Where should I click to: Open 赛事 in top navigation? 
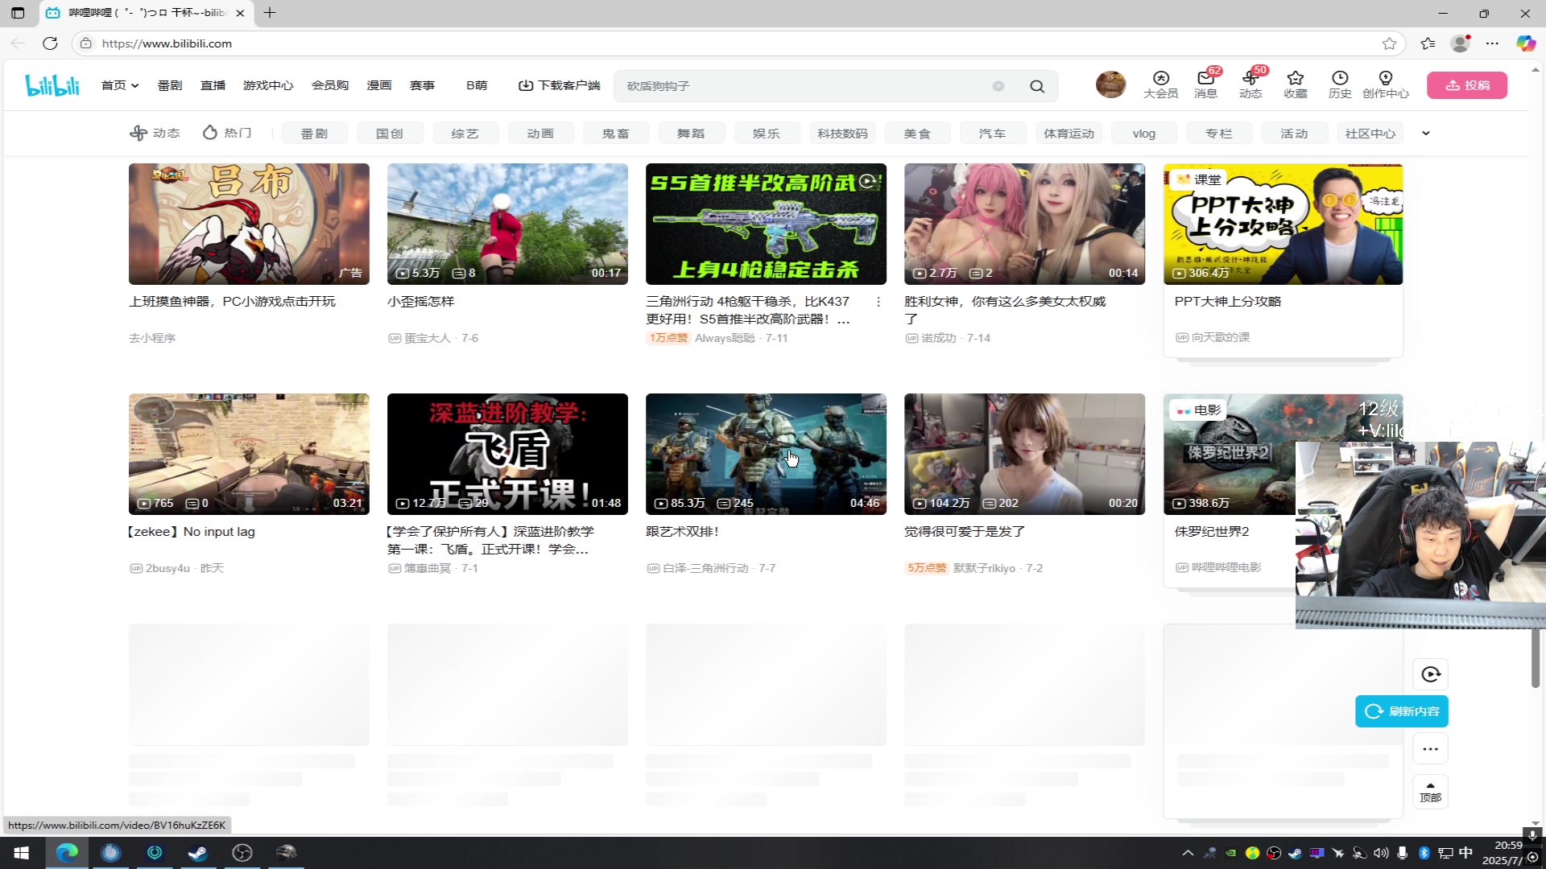point(423,85)
